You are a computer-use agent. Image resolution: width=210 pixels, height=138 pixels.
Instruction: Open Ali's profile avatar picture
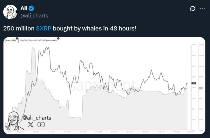pyautogui.click(x=10, y=12)
